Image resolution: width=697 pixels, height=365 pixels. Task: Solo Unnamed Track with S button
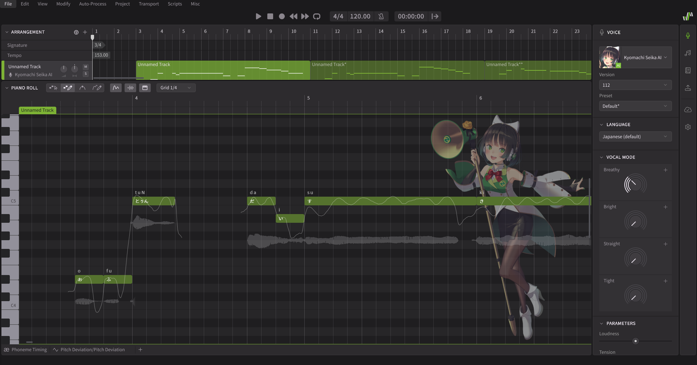coord(86,74)
